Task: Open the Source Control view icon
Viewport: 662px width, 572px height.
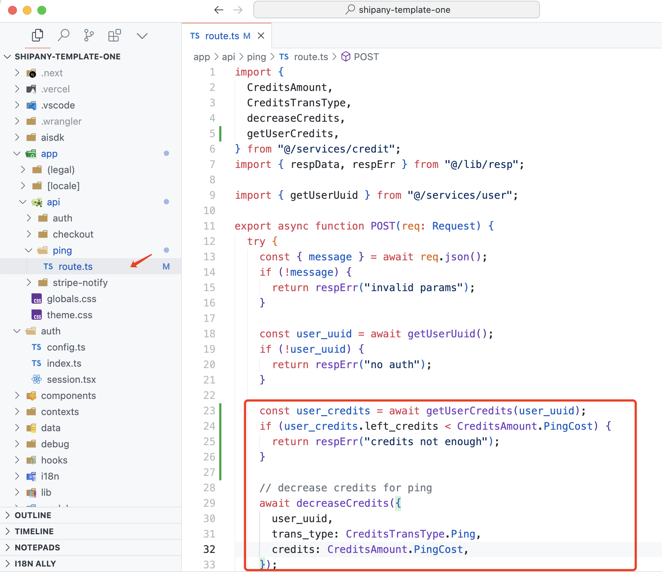Action: pyautogui.click(x=89, y=36)
